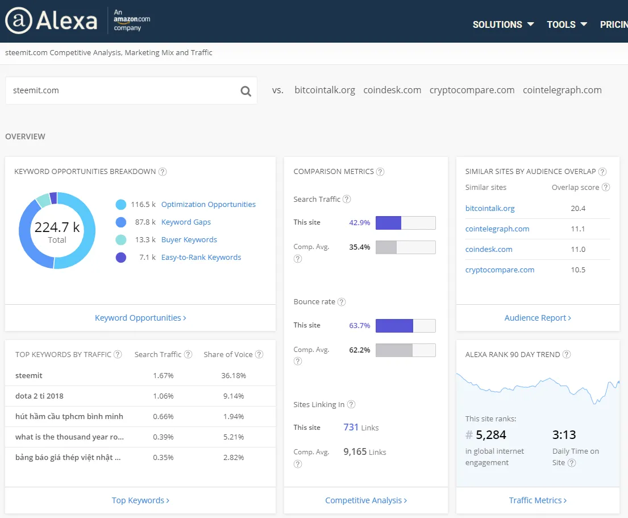Click help icon next to Daily Time on Site

coord(572,463)
